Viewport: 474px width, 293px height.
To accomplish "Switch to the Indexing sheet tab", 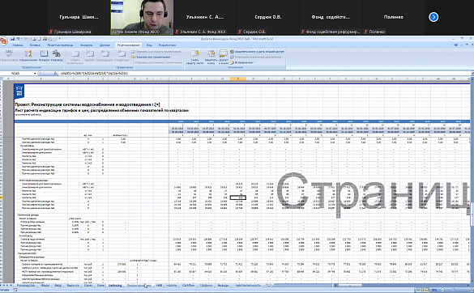I will [x=115, y=285].
